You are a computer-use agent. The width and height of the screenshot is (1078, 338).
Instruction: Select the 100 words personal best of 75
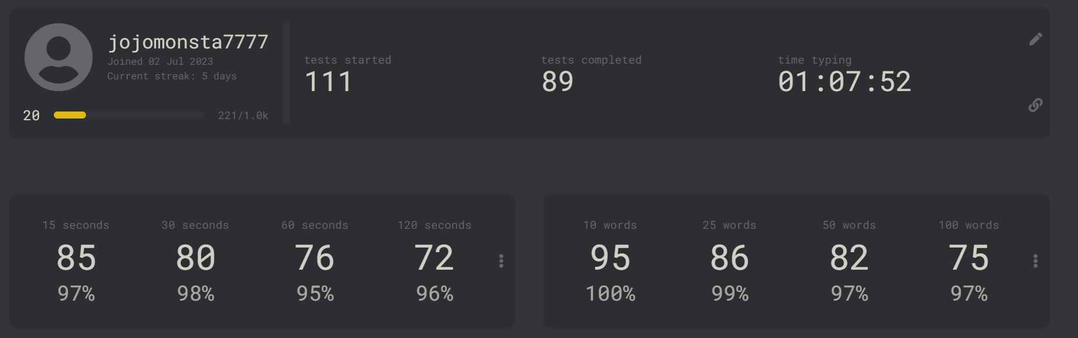coord(969,258)
